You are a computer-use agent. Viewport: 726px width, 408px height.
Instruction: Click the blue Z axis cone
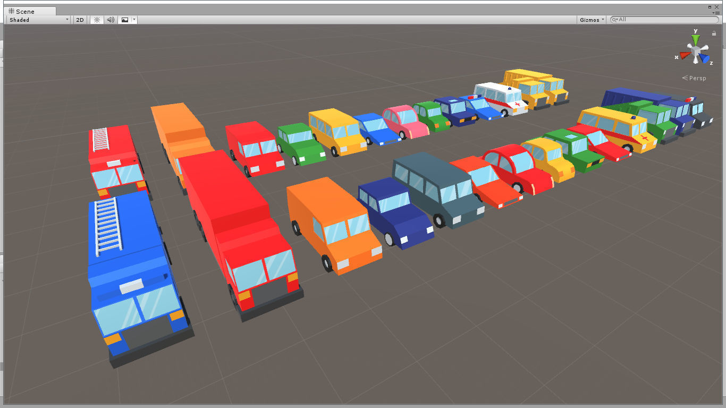(x=704, y=58)
